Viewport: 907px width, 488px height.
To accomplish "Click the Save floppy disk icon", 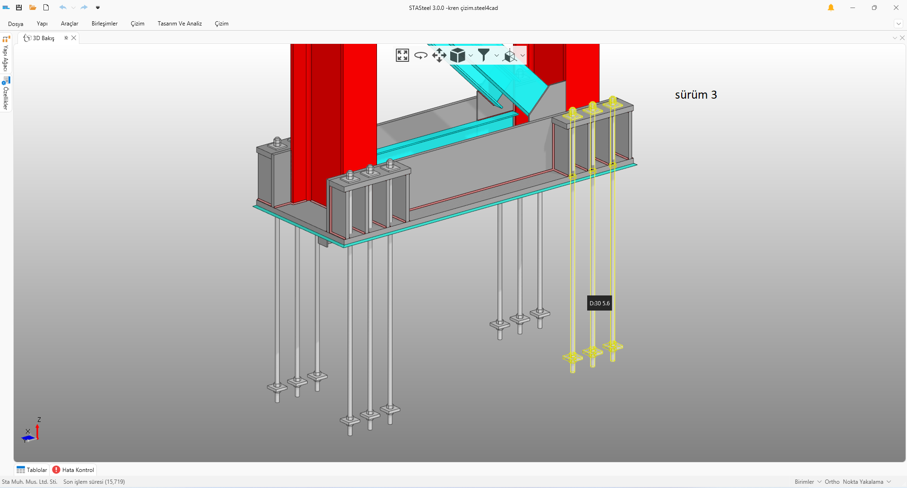I will tap(19, 8).
